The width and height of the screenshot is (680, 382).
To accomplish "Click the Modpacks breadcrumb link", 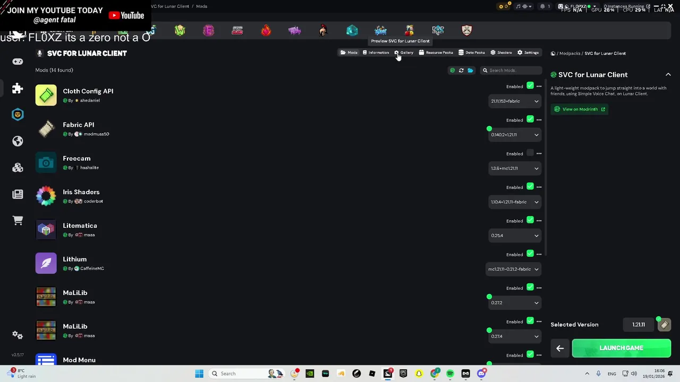I will coord(569,54).
